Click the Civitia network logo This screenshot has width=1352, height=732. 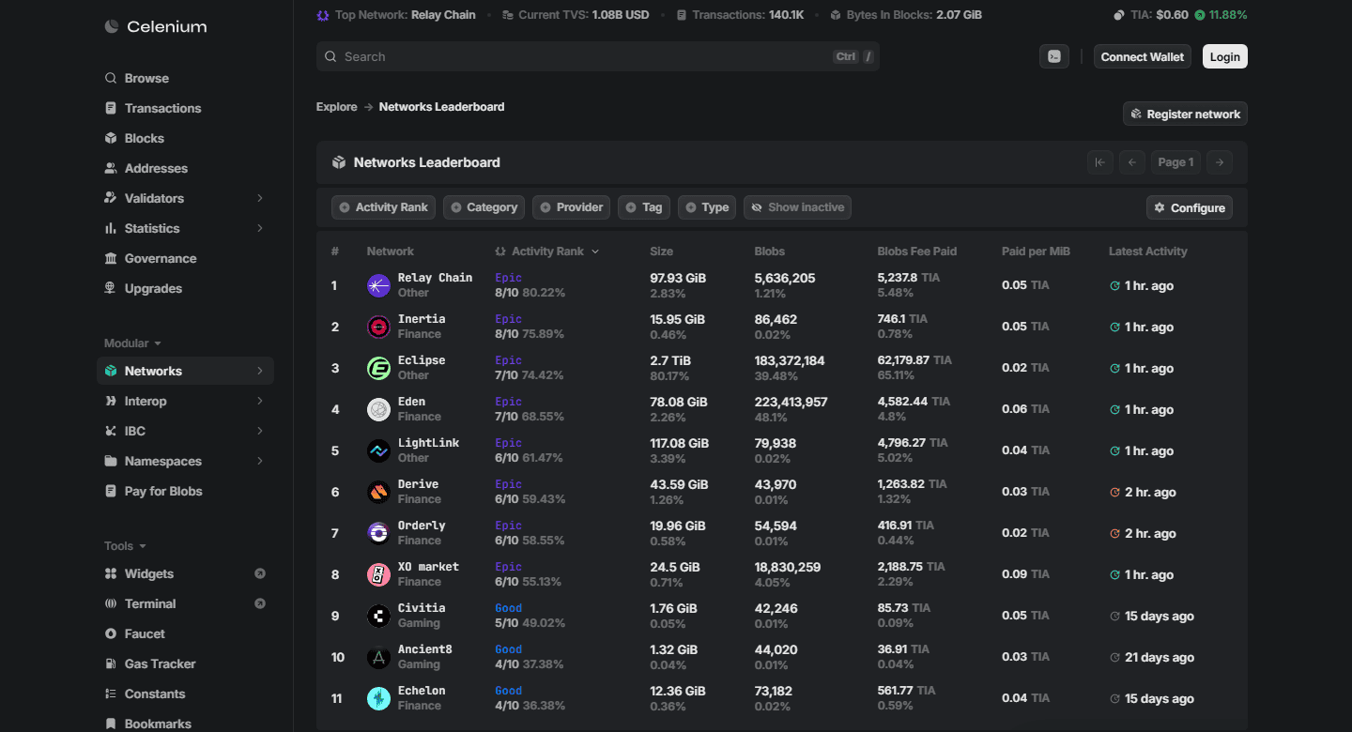(x=378, y=616)
